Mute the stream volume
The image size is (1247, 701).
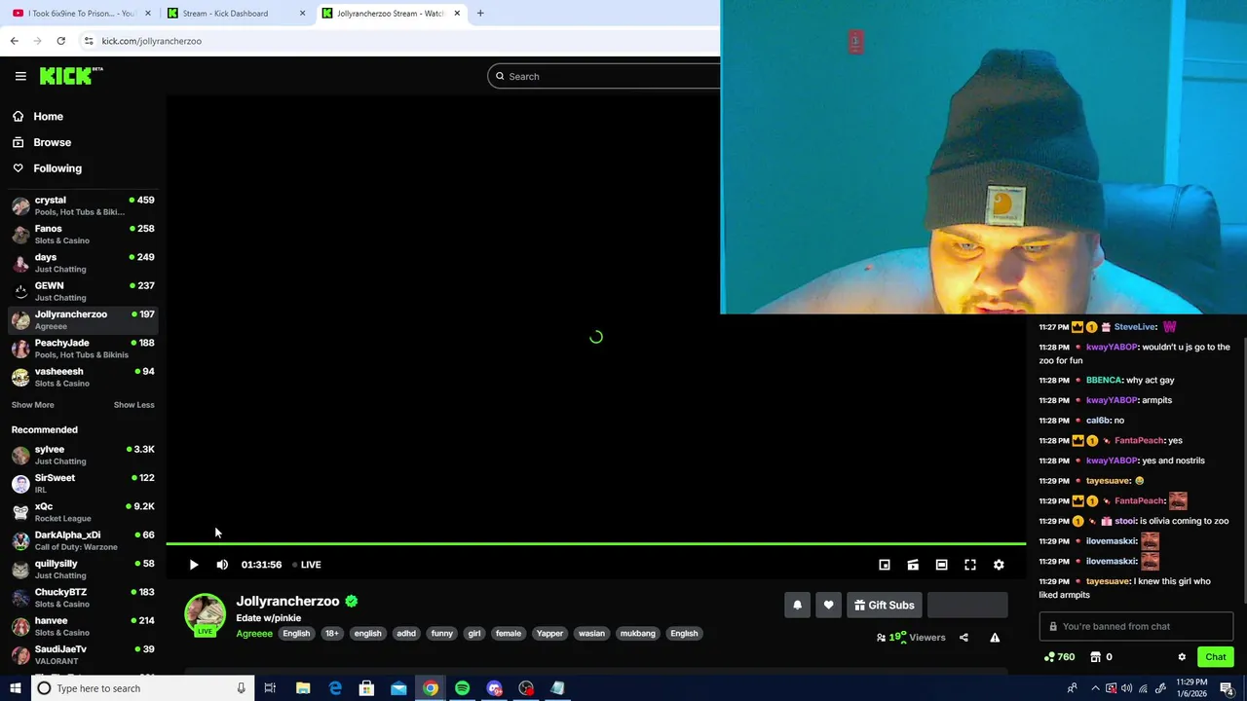(222, 565)
